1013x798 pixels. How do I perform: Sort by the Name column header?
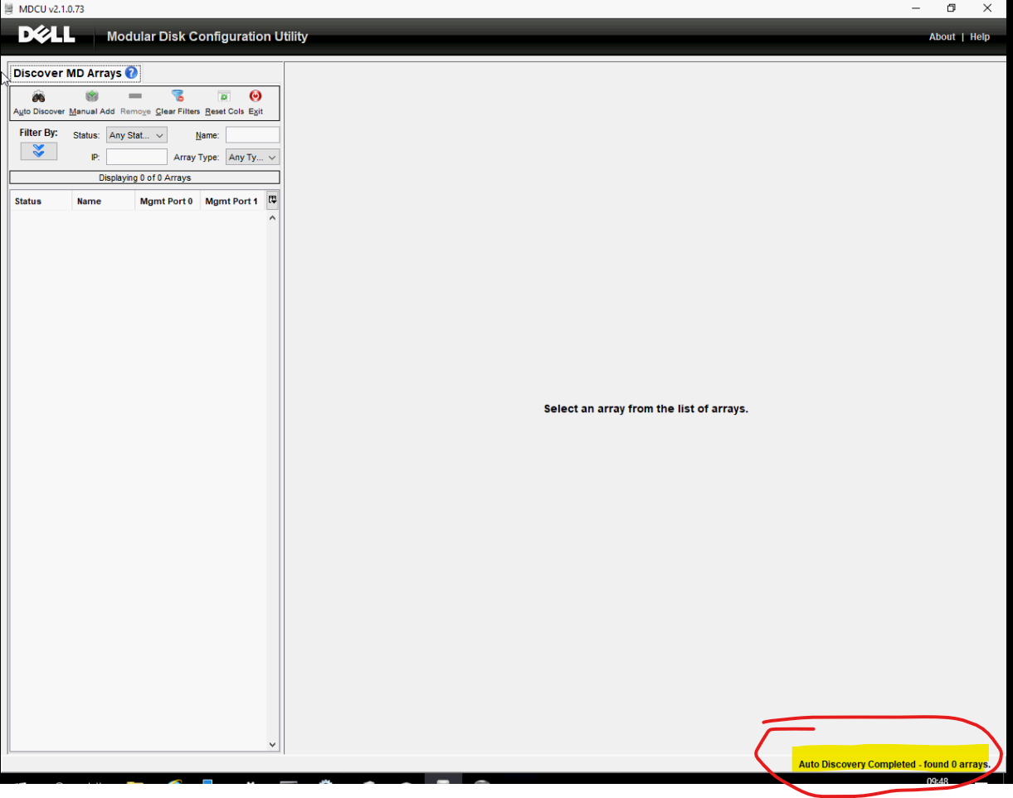pos(103,201)
